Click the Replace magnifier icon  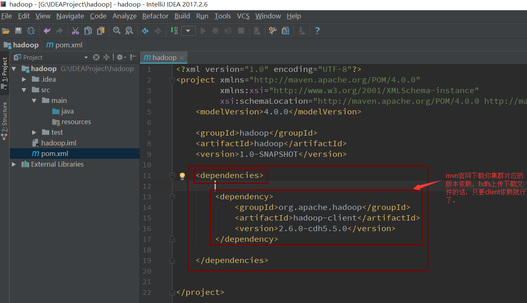pos(129,31)
